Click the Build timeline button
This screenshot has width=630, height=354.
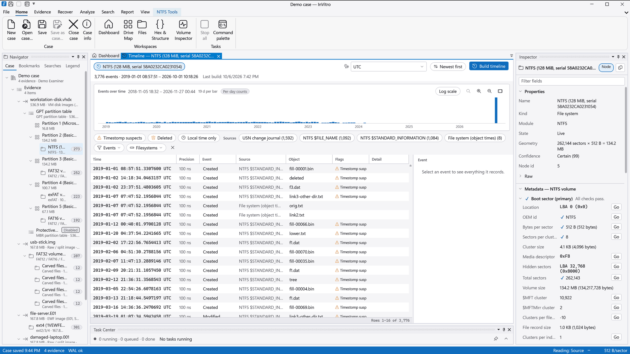[x=489, y=66]
